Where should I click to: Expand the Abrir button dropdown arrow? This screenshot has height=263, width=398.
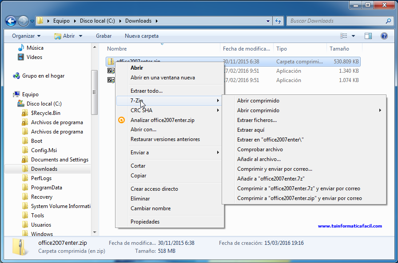80,36
